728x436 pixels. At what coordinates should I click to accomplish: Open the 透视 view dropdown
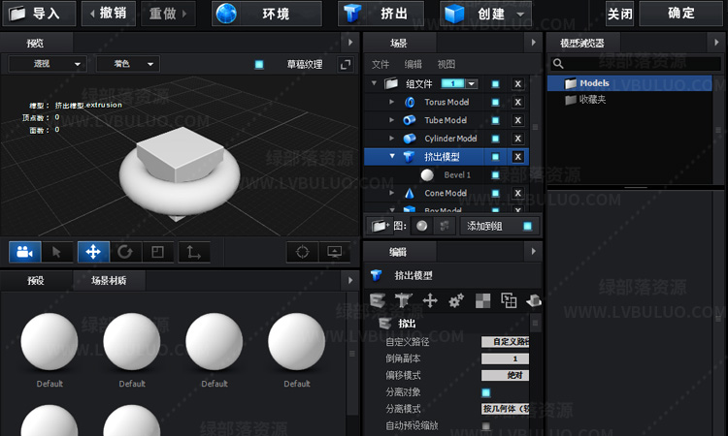click(49, 64)
